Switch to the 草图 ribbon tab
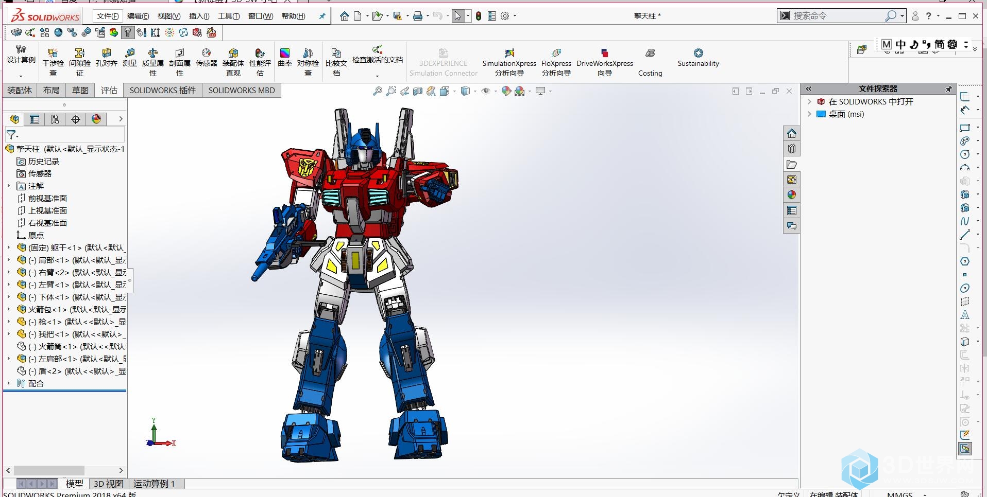 pos(80,91)
